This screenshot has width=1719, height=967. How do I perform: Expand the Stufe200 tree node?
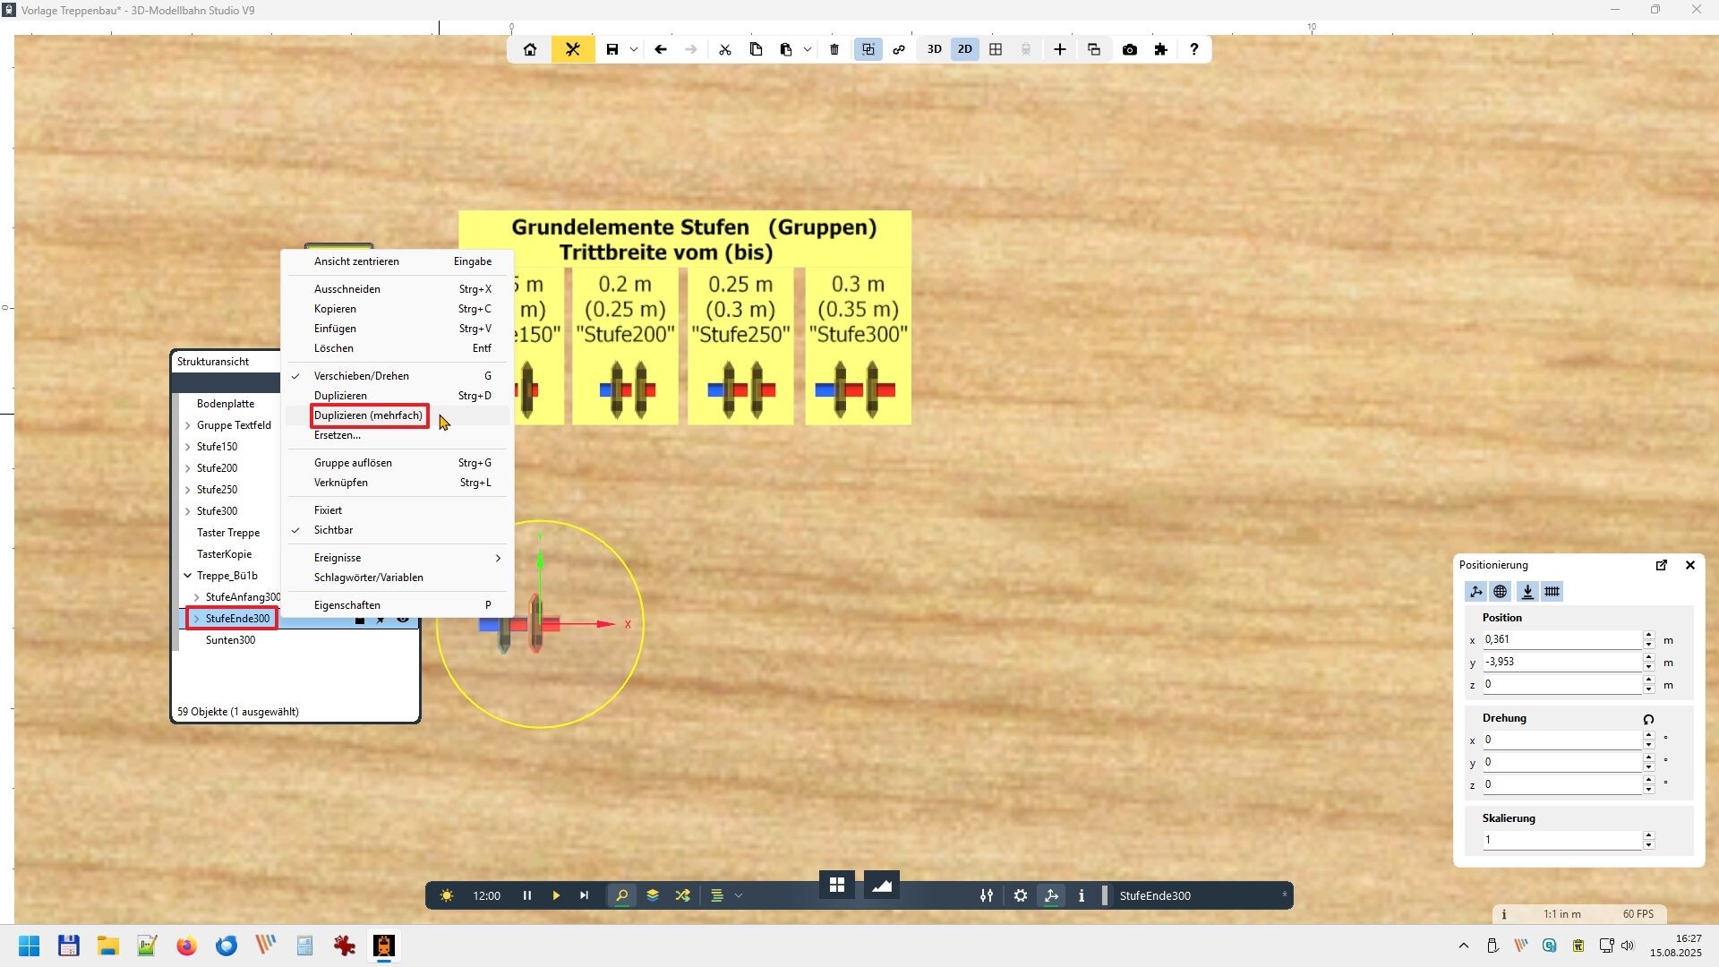tap(188, 468)
